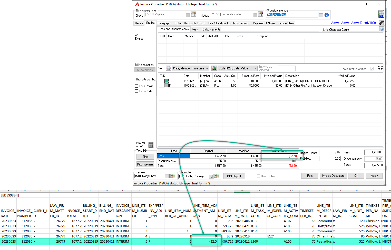The image size is (391, 250).
Task: Open the paperclip attachments icon
Action: pyautogui.click(x=382, y=23)
